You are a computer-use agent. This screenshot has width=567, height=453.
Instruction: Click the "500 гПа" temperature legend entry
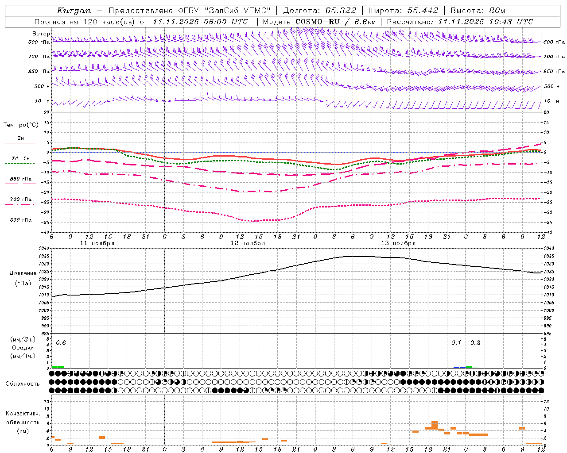21,220
